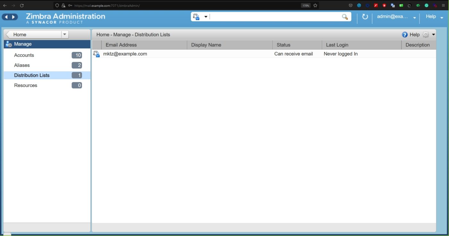Select Accounts in the Manage sidebar
449x236 pixels.
(24, 55)
